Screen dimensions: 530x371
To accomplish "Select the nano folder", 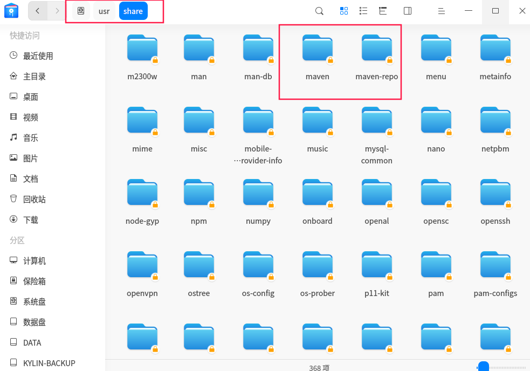I will click(436, 130).
